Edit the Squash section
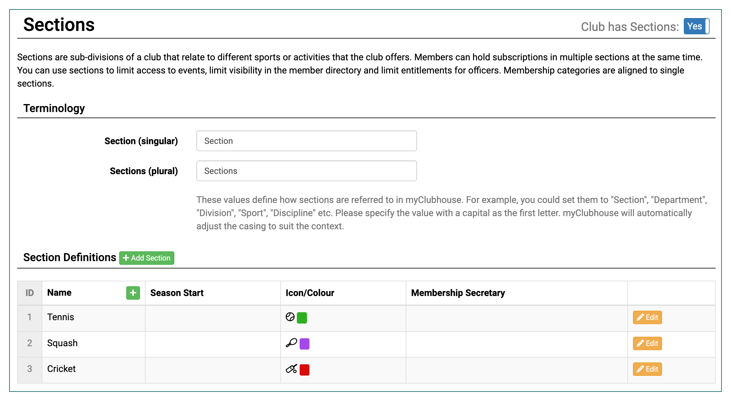731x401 pixels. (647, 343)
